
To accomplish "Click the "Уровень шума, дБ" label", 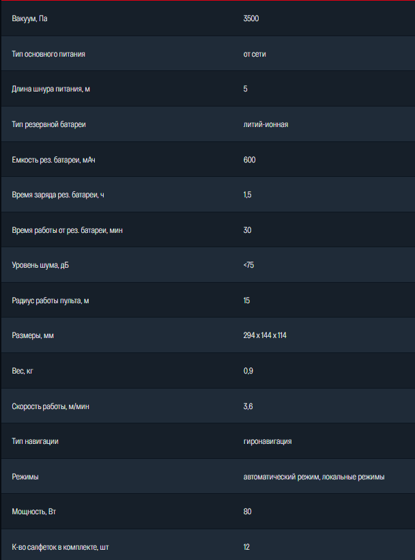I will point(40,265).
